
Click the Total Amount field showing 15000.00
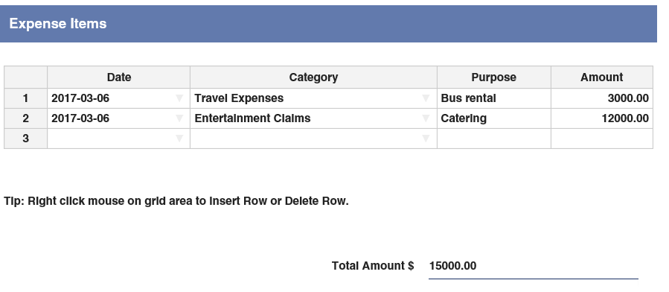tap(534, 267)
